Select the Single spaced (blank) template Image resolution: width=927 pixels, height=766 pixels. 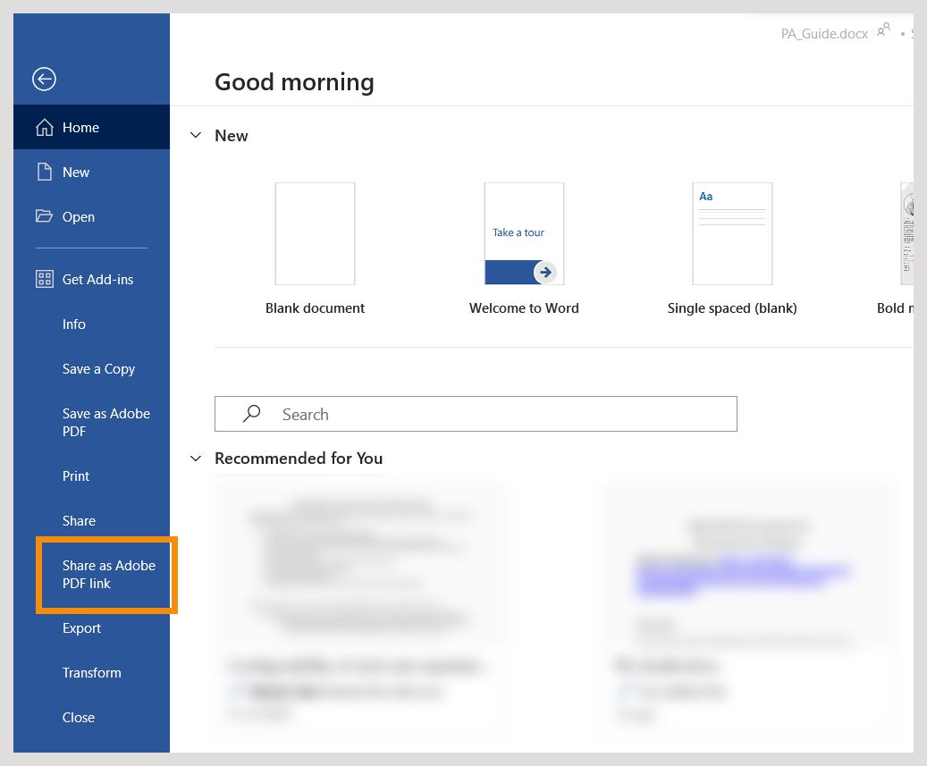coord(731,233)
